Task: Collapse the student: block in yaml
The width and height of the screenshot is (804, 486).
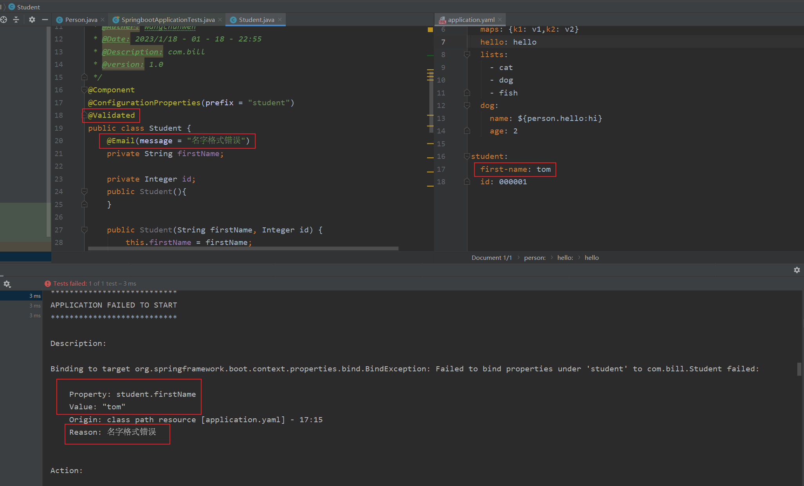Action: 467,156
